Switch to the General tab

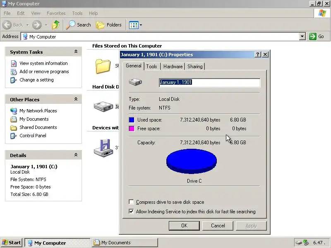click(x=133, y=66)
